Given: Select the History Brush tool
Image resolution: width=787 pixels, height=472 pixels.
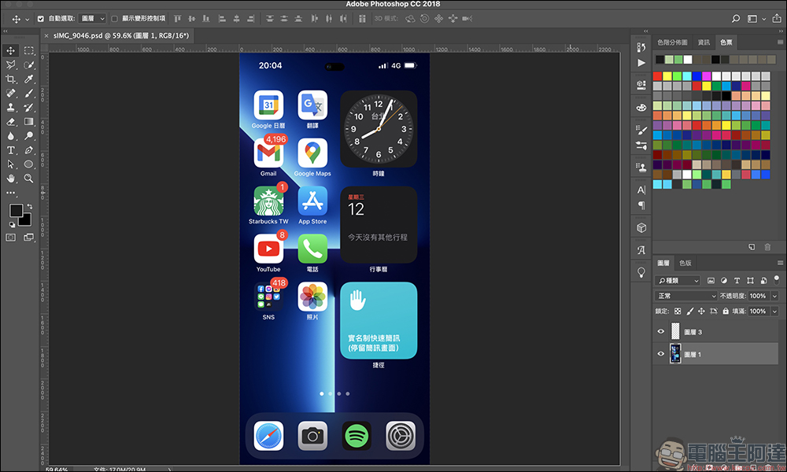Looking at the screenshot, I should (x=29, y=107).
